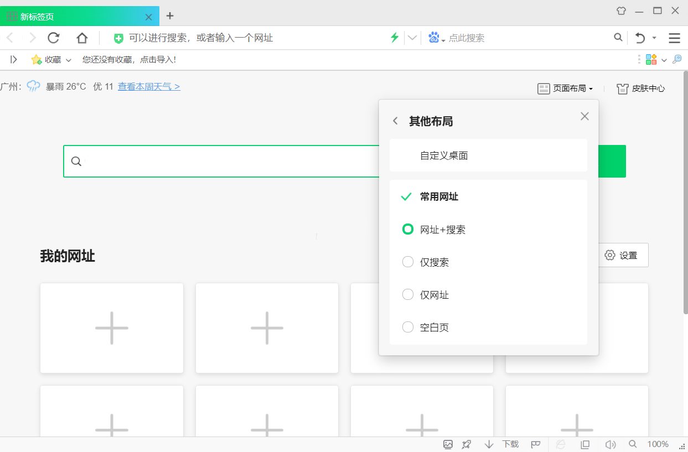Open the 查看本周天气 weather link
The height and width of the screenshot is (452, 688).
coord(148,86)
